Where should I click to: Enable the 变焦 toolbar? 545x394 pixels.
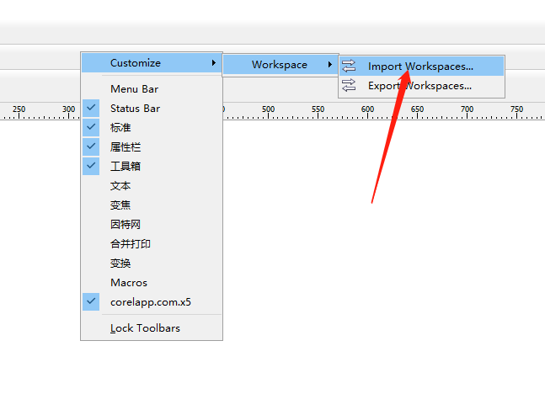coord(152,205)
